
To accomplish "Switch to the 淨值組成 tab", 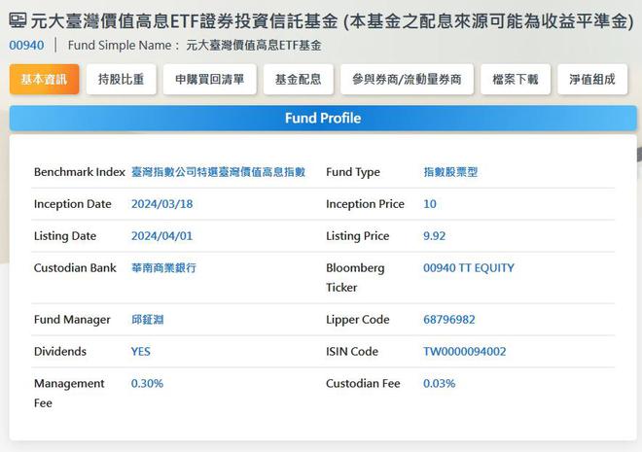I will click(x=592, y=80).
